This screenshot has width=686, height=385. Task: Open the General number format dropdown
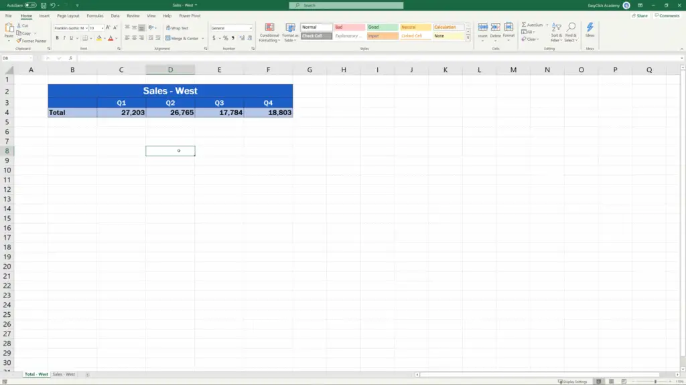click(251, 28)
